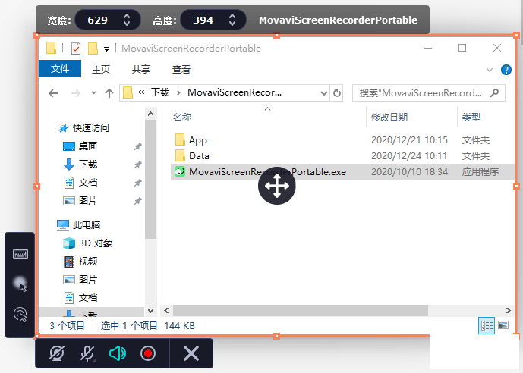The height and width of the screenshot is (373, 523).
Task: Click the search magnifier icon
Action: click(x=495, y=93)
